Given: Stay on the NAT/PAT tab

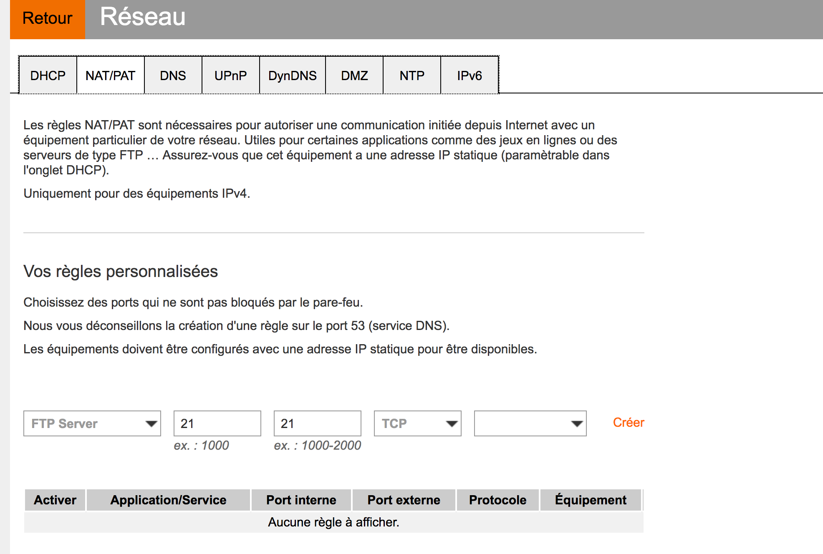Looking at the screenshot, I should coord(110,76).
